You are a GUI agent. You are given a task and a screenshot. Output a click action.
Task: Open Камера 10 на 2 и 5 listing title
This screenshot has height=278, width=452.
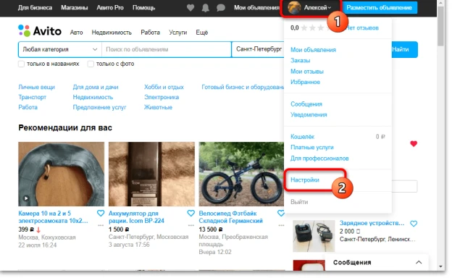tap(53, 217)
